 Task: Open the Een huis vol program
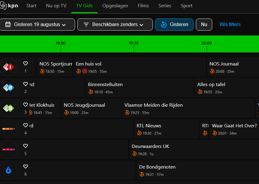tap(140, 67)
